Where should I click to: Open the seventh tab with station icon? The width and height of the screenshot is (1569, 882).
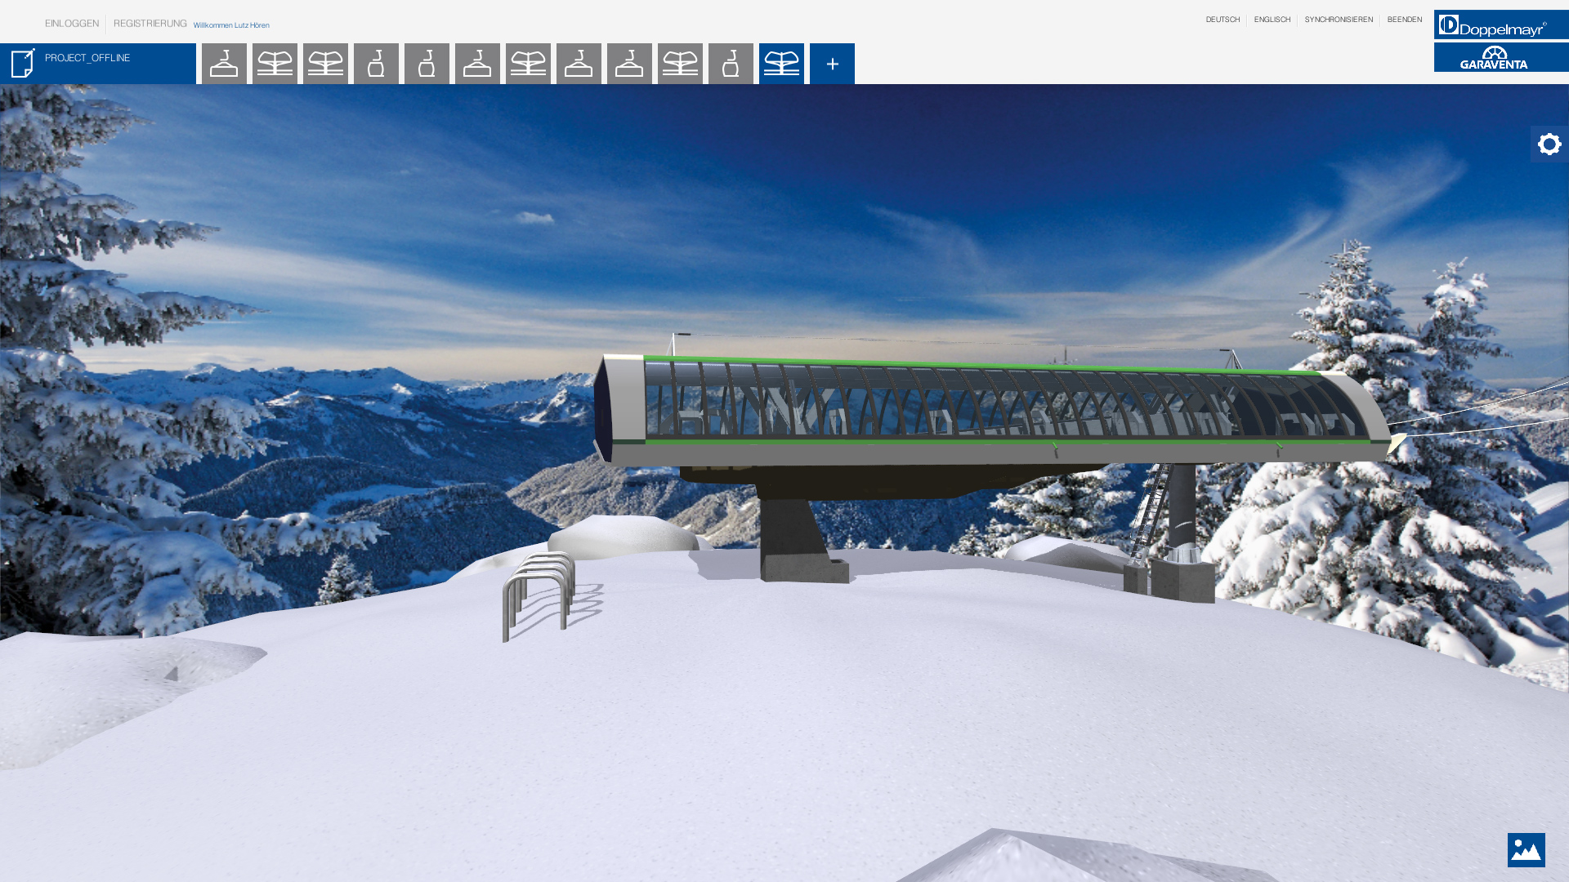coord(528,64)
